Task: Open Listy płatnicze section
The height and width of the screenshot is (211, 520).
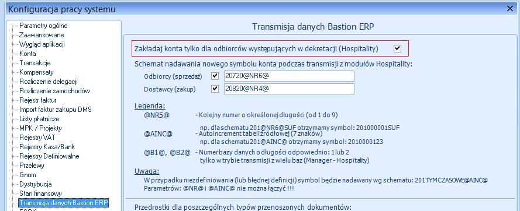Action: [39, 119]
